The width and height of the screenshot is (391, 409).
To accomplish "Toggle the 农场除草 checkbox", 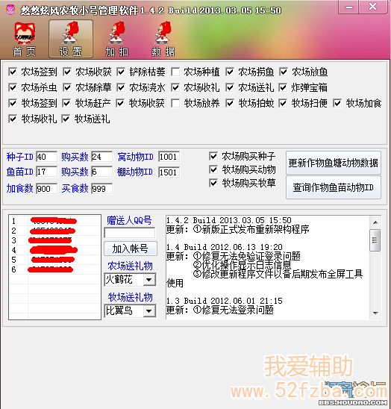I will point(67,87).
